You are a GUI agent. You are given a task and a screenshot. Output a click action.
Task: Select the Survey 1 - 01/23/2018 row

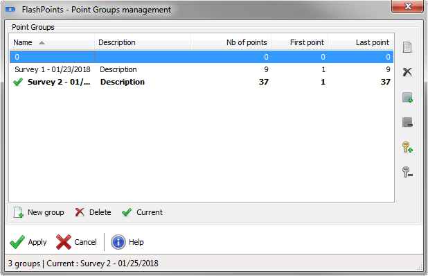202,69
